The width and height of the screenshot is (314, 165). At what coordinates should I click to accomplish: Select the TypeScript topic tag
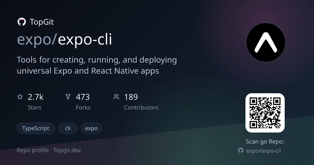(36, 128)
